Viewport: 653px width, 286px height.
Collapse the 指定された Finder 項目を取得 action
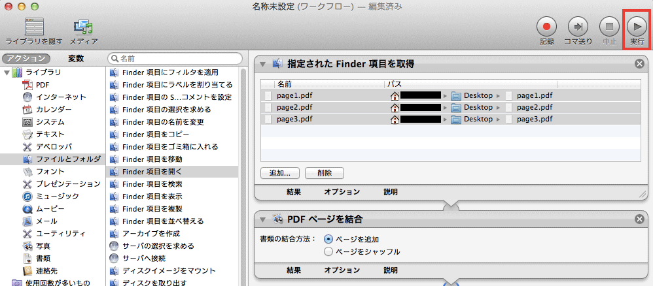(262, 64)
